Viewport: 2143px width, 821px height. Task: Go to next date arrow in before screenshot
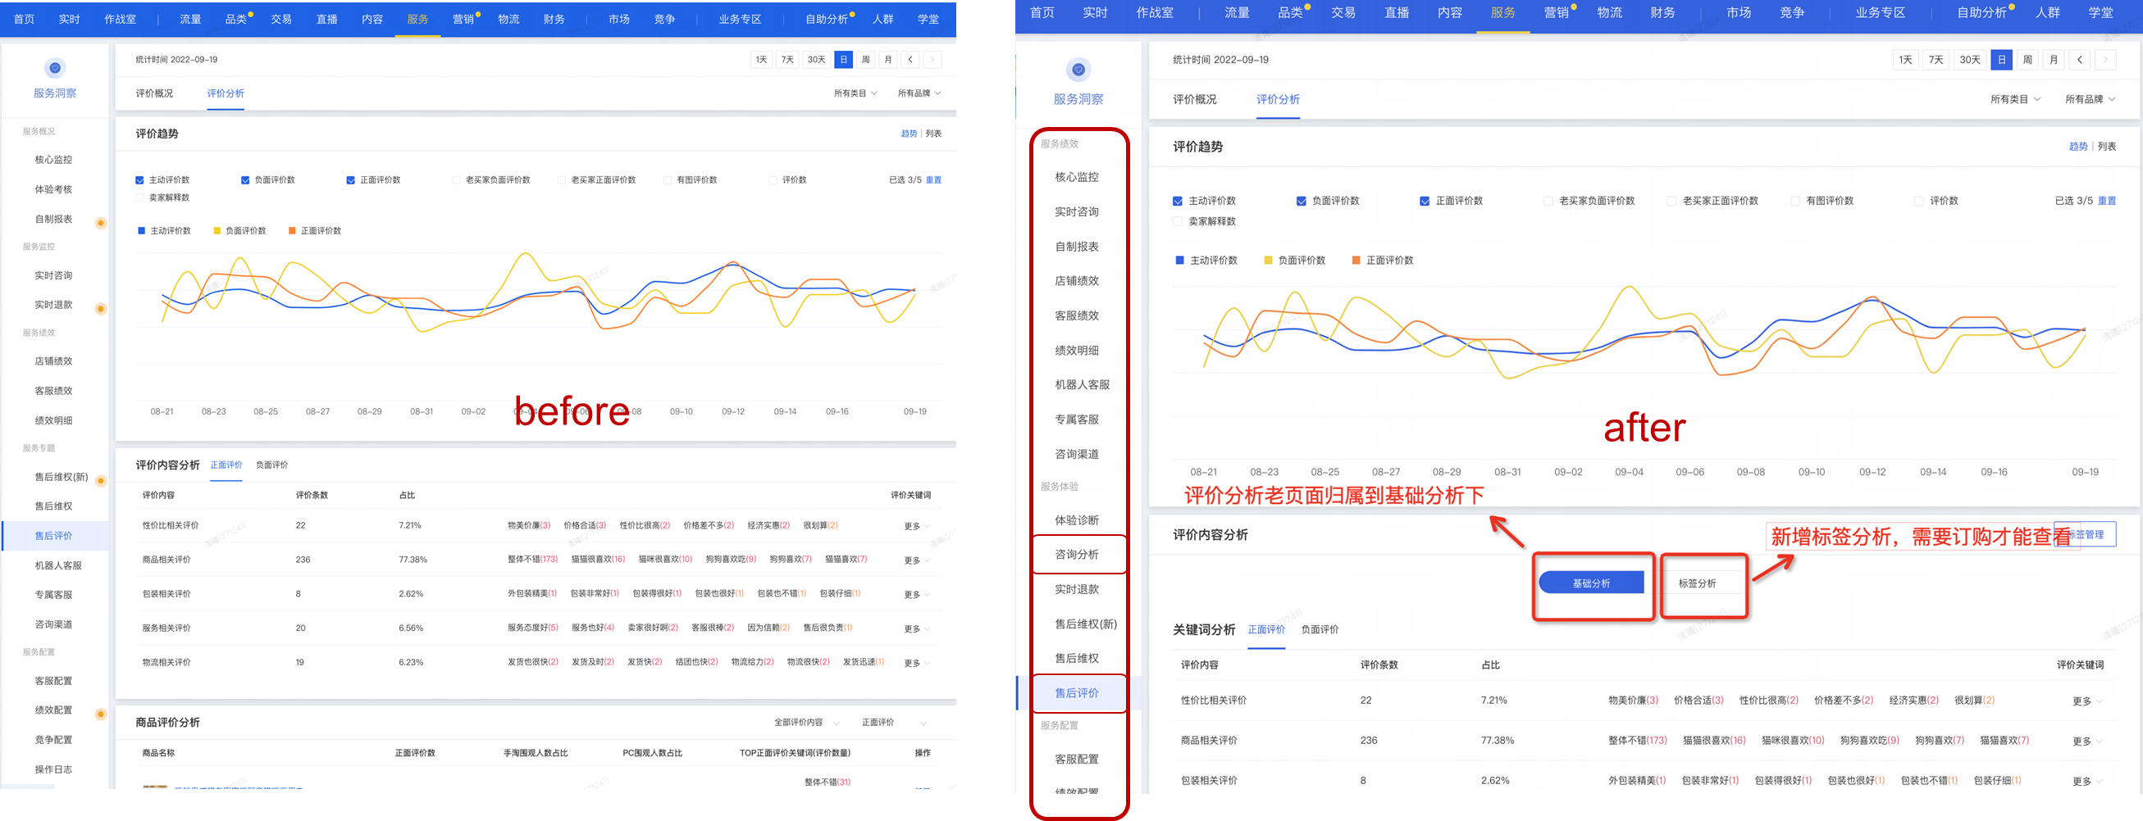coord(932,60)
